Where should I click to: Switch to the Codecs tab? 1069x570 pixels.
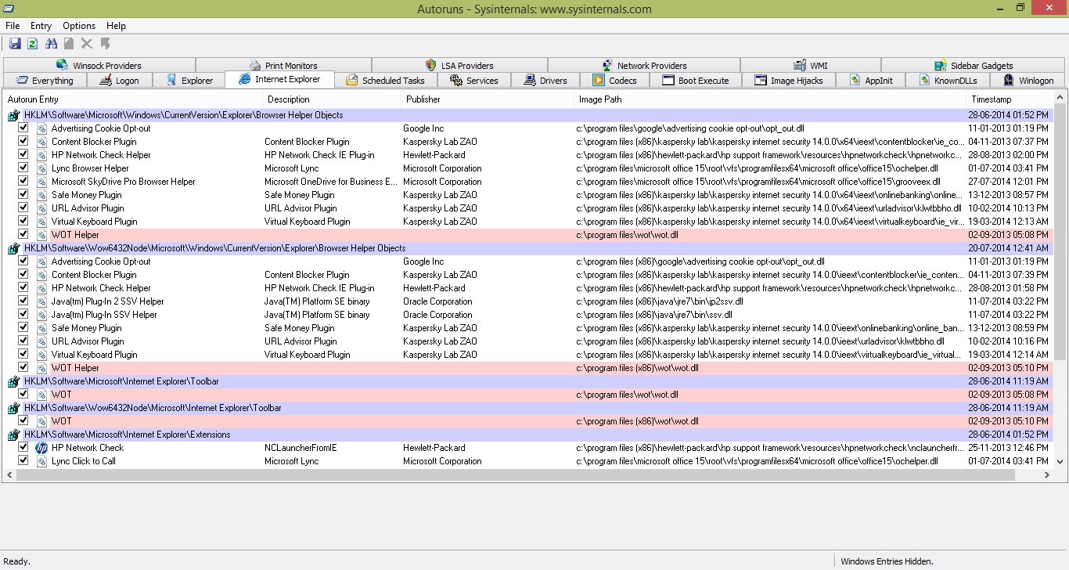click(614, 80)
